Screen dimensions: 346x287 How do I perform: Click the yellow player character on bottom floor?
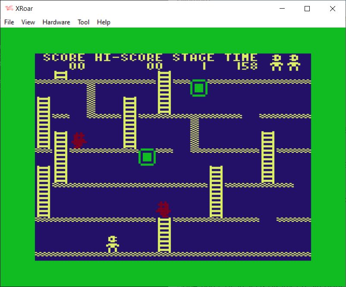(113, 244)
